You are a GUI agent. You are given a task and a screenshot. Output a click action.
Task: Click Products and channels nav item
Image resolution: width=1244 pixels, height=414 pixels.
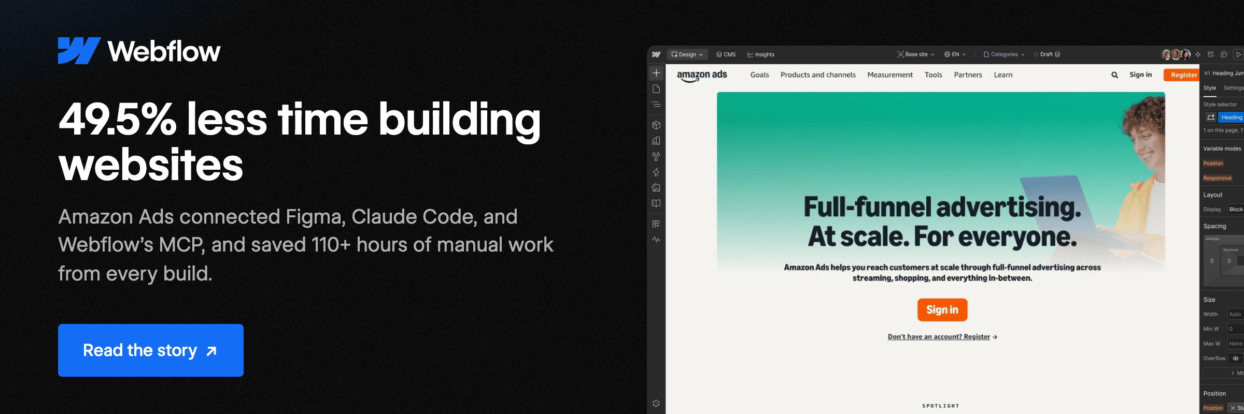pyautogui.click(x=818, y=75)
